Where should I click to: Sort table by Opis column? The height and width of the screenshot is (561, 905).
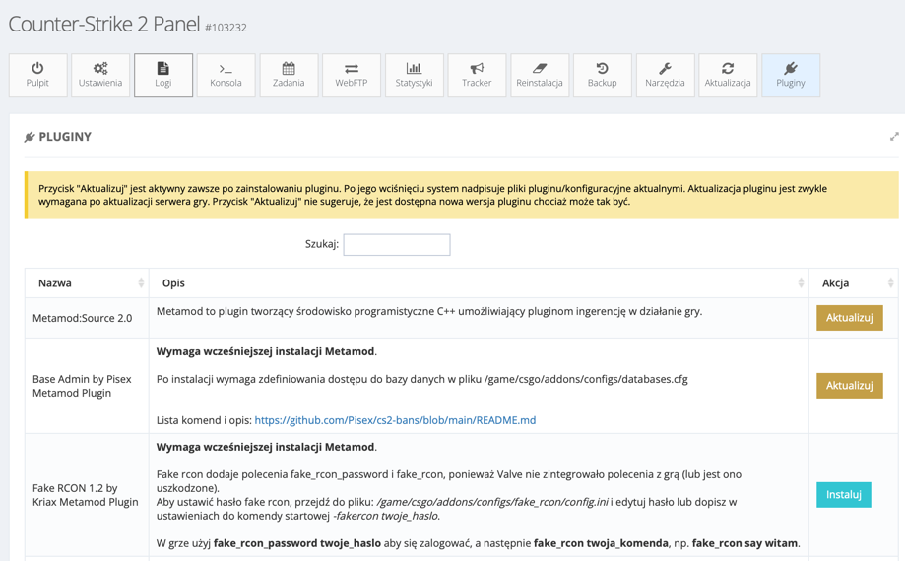pos(478,283)
